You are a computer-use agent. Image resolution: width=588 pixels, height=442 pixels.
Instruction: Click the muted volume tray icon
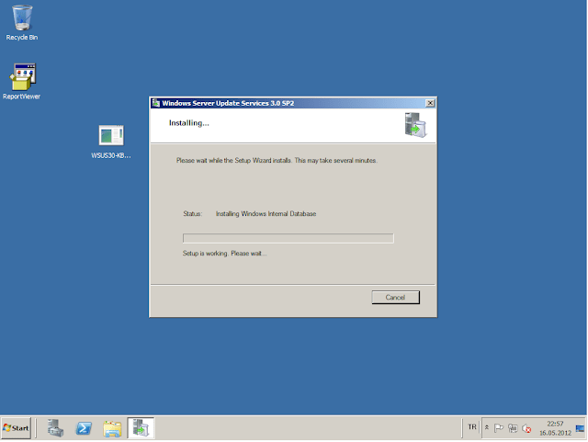(x=526, y=428)
